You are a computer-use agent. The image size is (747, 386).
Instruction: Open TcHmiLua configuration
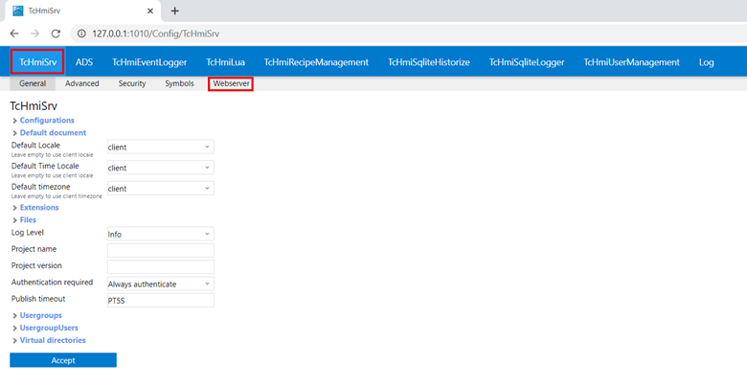(225, 62)
